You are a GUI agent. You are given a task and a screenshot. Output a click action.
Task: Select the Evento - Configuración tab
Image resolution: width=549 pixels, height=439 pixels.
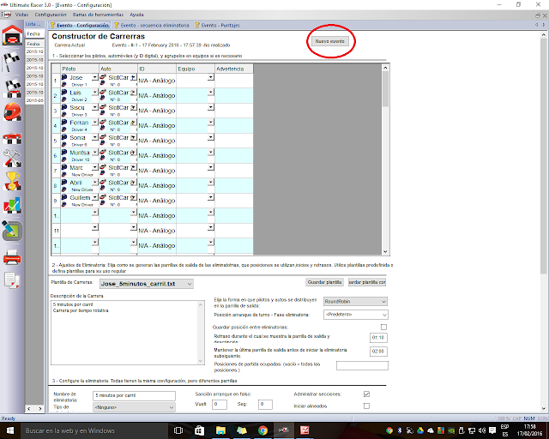pyautogui.click(x=80, y=25)
